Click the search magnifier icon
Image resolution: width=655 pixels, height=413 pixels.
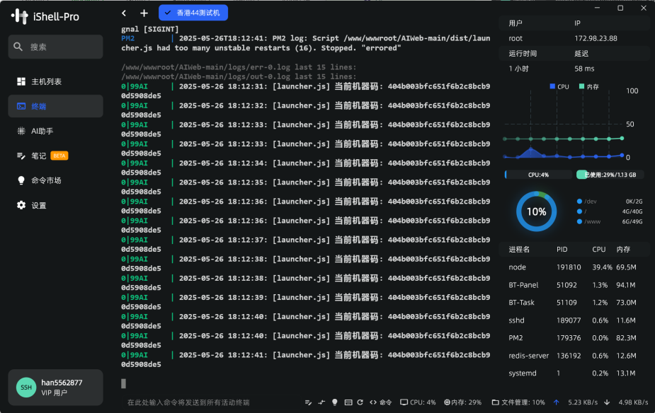18,47
